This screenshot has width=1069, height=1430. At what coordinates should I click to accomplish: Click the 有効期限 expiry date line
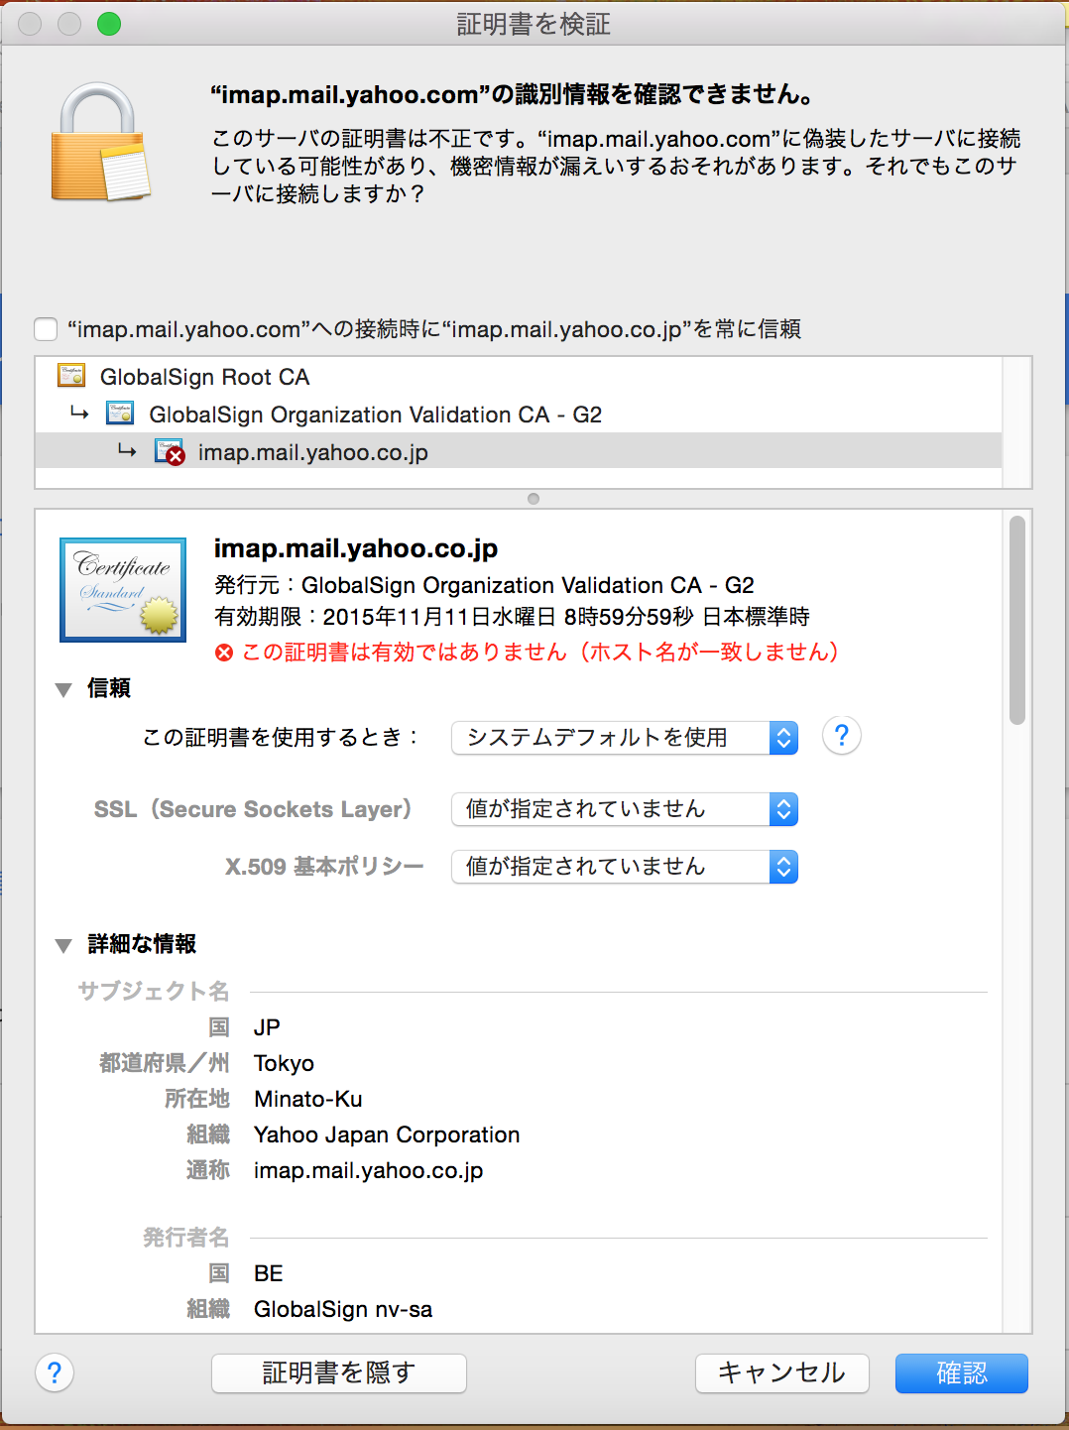(x=513, y=617)
